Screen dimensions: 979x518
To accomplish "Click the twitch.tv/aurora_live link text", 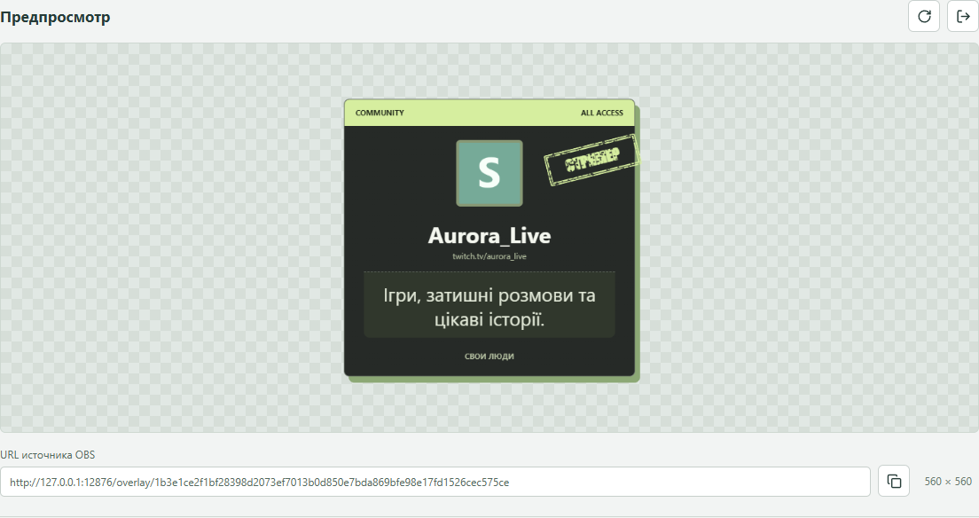I will coord(489,256).
